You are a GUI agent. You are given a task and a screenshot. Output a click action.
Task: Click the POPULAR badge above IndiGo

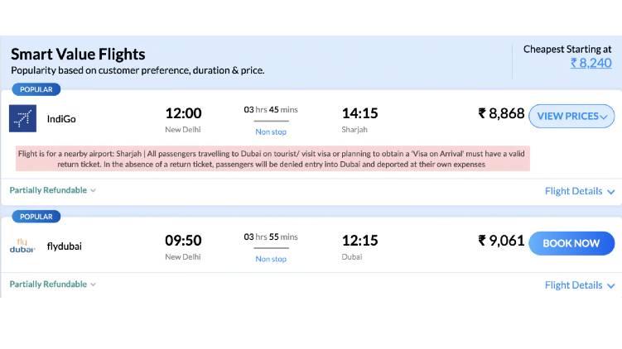[x=36, y=89]
